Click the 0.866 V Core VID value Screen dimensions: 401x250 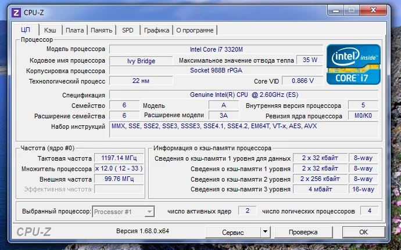(x=303, y=81)
